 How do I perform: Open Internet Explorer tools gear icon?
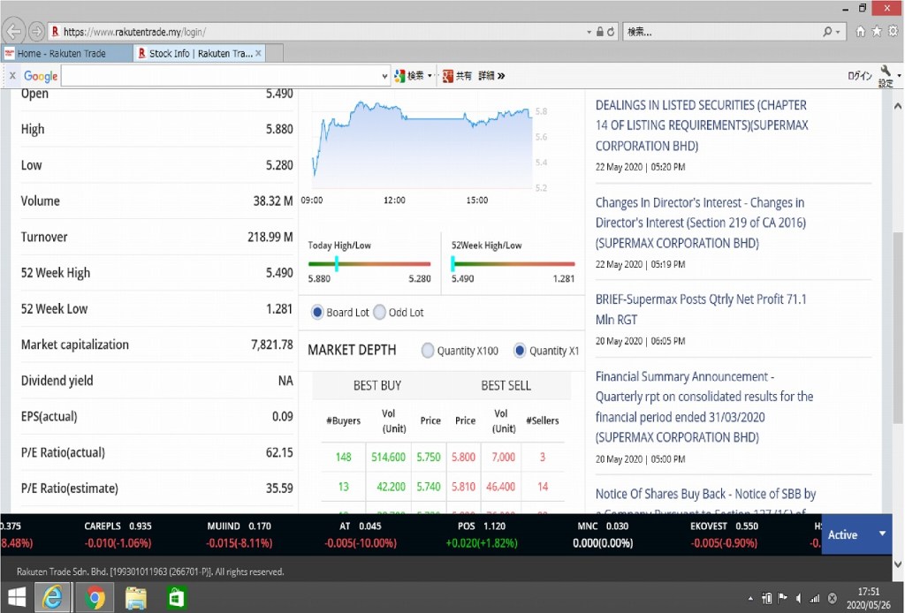coord(893,32)
